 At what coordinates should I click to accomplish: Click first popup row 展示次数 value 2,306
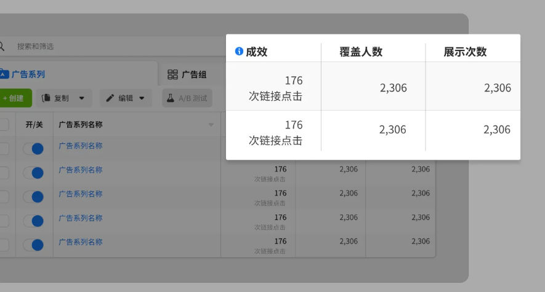click(498, 88)
